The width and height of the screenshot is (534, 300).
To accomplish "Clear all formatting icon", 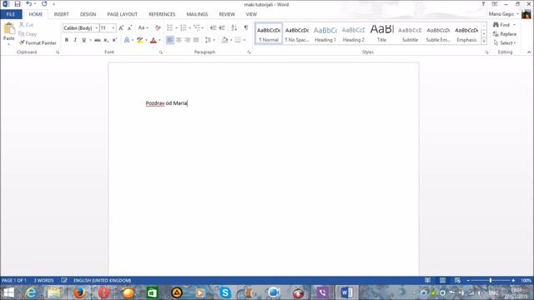I will pos(158,27).
